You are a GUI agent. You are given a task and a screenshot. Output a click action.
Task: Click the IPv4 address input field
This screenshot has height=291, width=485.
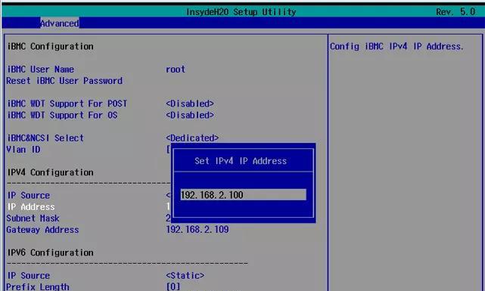(243, 194)
